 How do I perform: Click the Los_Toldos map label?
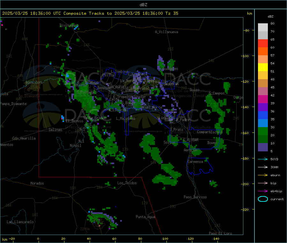pos(127,183)
